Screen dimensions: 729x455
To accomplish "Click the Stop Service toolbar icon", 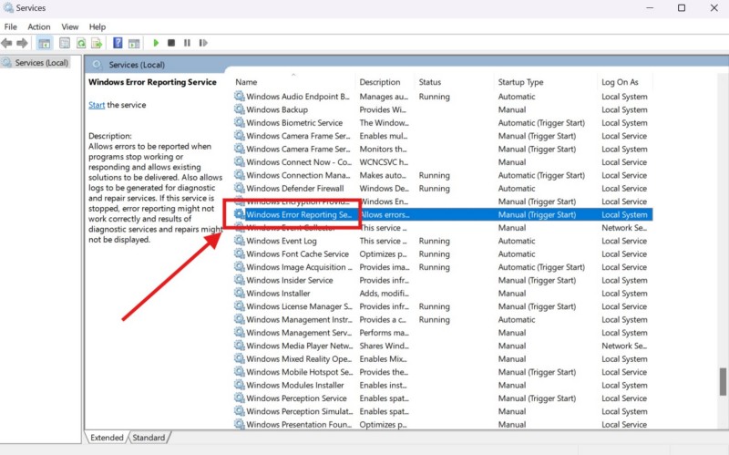I will point(171,43).
